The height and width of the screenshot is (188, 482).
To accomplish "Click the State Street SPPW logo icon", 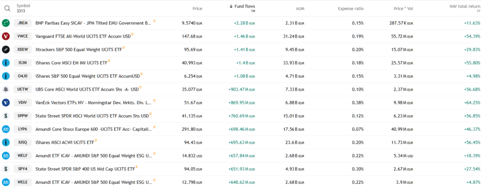I will tap(6, 116).
